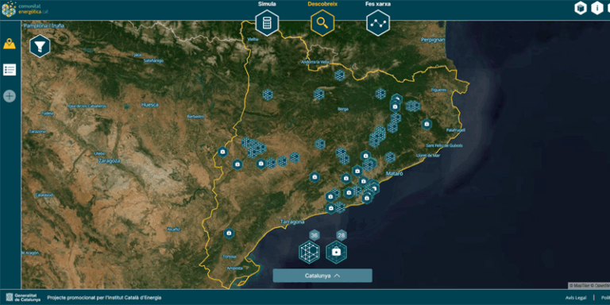Open the Simula calculator hexagon
Screen dimensions: 610x305
tap(267, 23)
